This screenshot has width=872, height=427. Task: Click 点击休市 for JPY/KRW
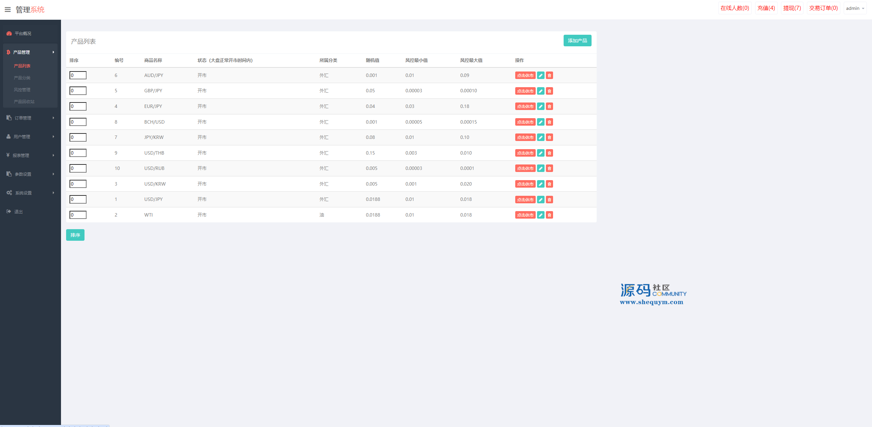click(x=525, y=137)
